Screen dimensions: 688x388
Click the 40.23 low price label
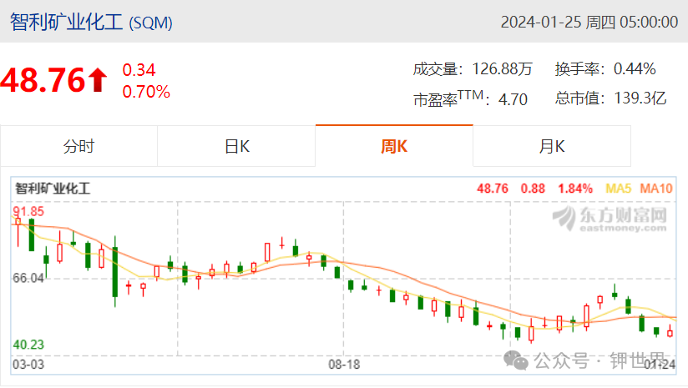[28, 345]
